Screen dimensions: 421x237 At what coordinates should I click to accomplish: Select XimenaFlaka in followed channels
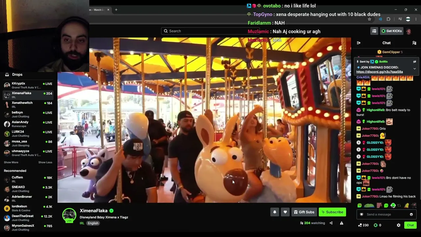click(28, 95)
